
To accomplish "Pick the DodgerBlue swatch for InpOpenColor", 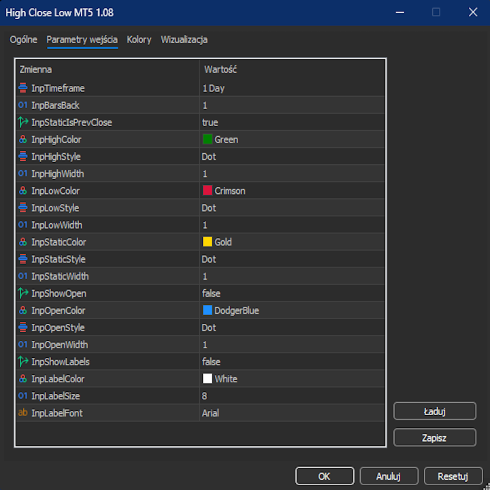I will (x=208, y=310).
